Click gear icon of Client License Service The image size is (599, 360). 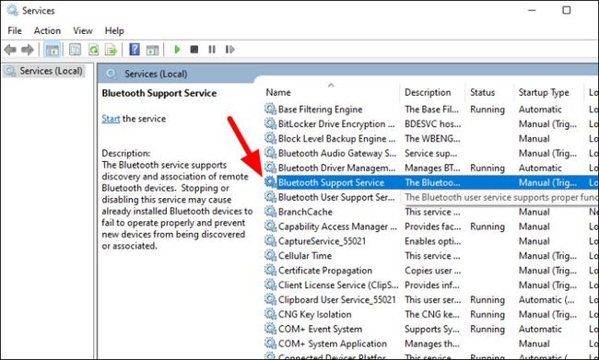tap(270, 285)
